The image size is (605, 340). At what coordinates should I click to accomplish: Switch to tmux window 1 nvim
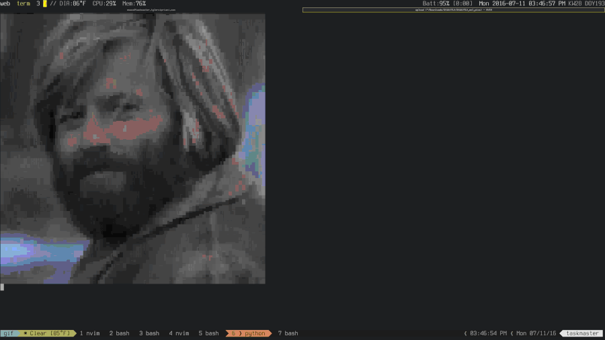coord(90,333)
